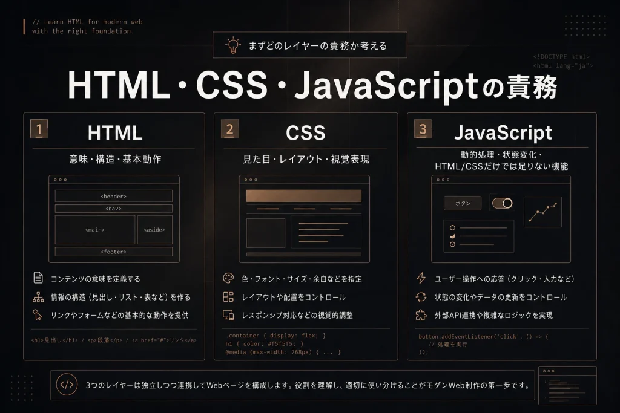Click the square image placeholder in the CSS mockup
The image size is (620, 413).
pyautogui.click(x=266, y=233)
